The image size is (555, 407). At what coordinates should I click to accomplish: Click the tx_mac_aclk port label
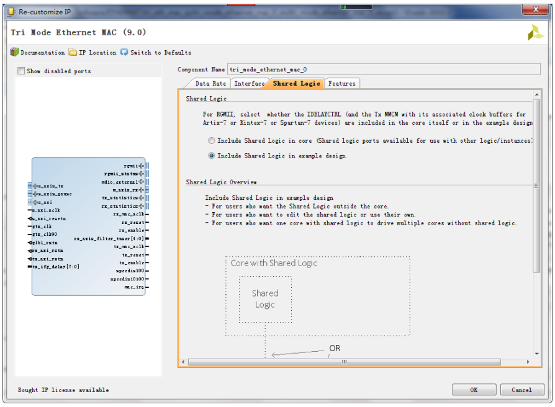[129, 246]
